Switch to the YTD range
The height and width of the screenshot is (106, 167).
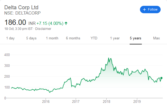click(x=94, y=38)
